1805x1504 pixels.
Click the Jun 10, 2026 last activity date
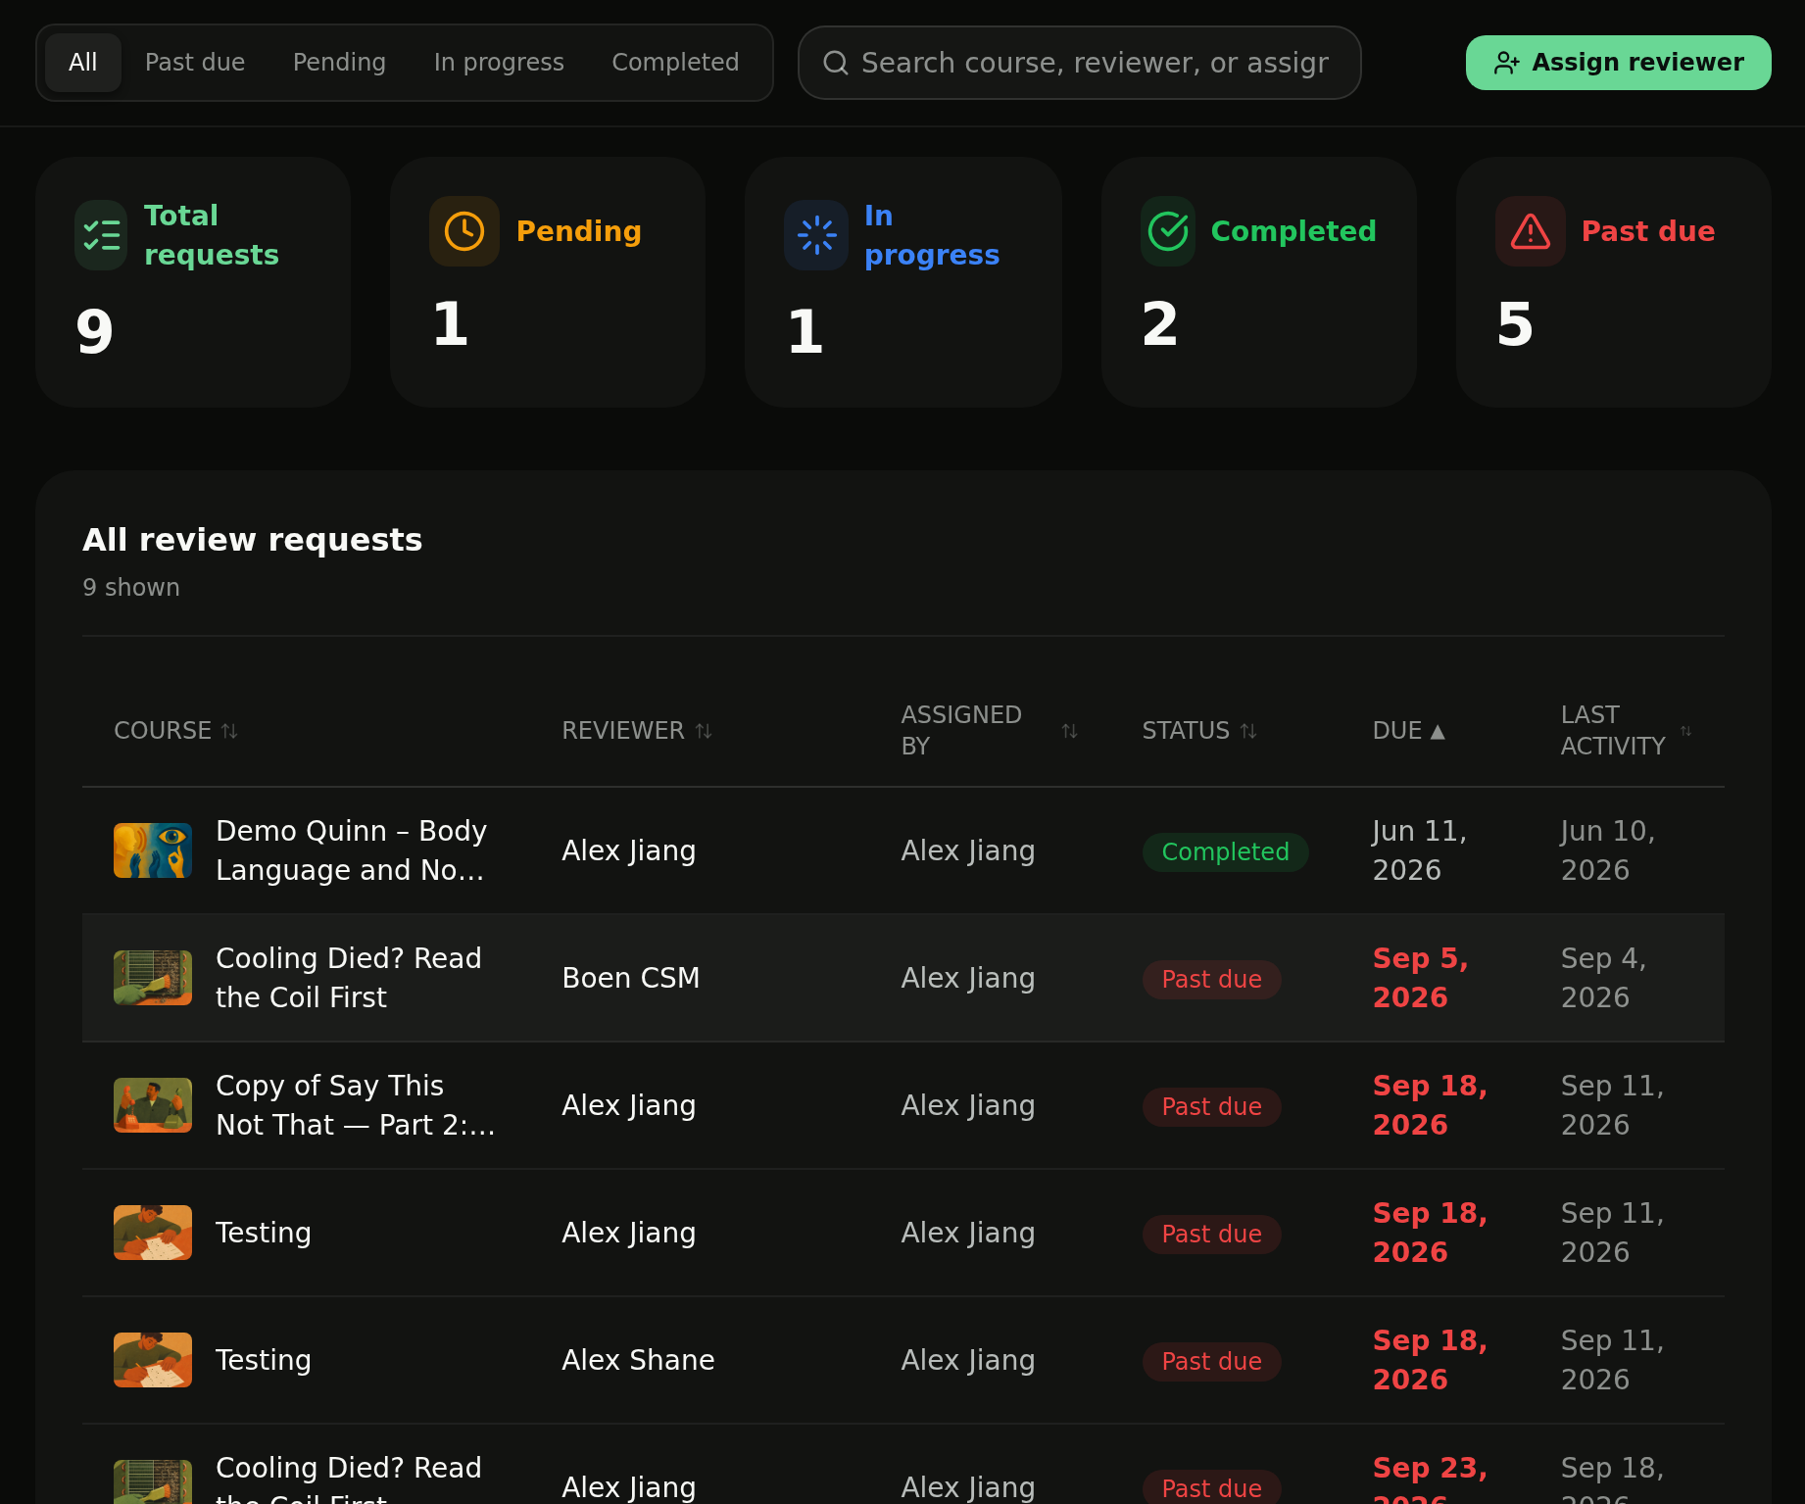coord(1608,850)
